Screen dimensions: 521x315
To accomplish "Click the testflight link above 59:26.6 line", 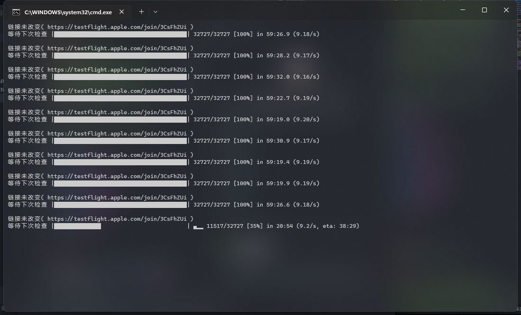I will click(117, 198).
